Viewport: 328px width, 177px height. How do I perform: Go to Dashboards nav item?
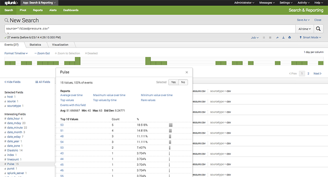click(71, 10)
